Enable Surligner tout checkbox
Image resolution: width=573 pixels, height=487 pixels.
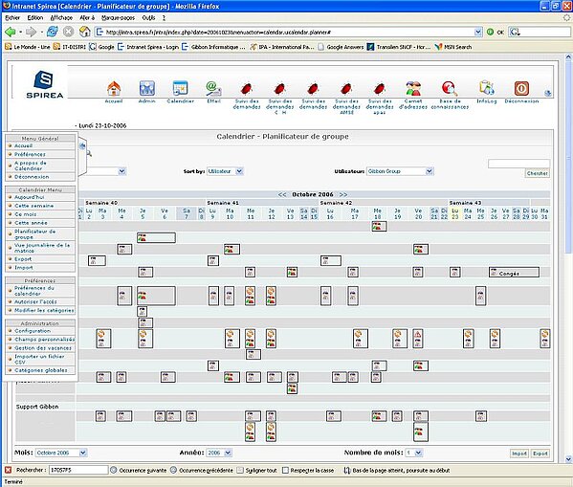click(x=240, y=470)
